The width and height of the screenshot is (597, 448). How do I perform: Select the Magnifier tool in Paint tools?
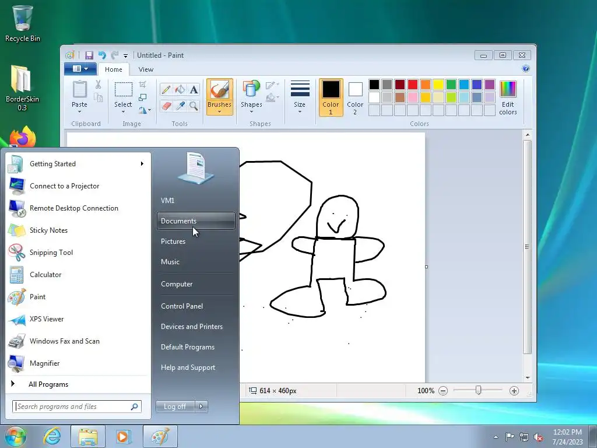(x=194, y=106)
